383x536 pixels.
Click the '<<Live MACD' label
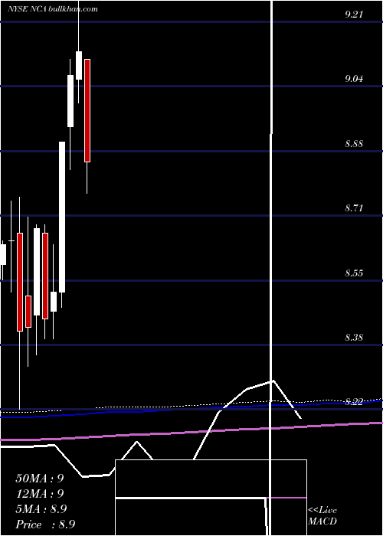click(x=322, y=515)
